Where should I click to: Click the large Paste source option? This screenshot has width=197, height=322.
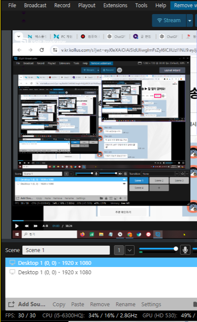coord(78,304)
